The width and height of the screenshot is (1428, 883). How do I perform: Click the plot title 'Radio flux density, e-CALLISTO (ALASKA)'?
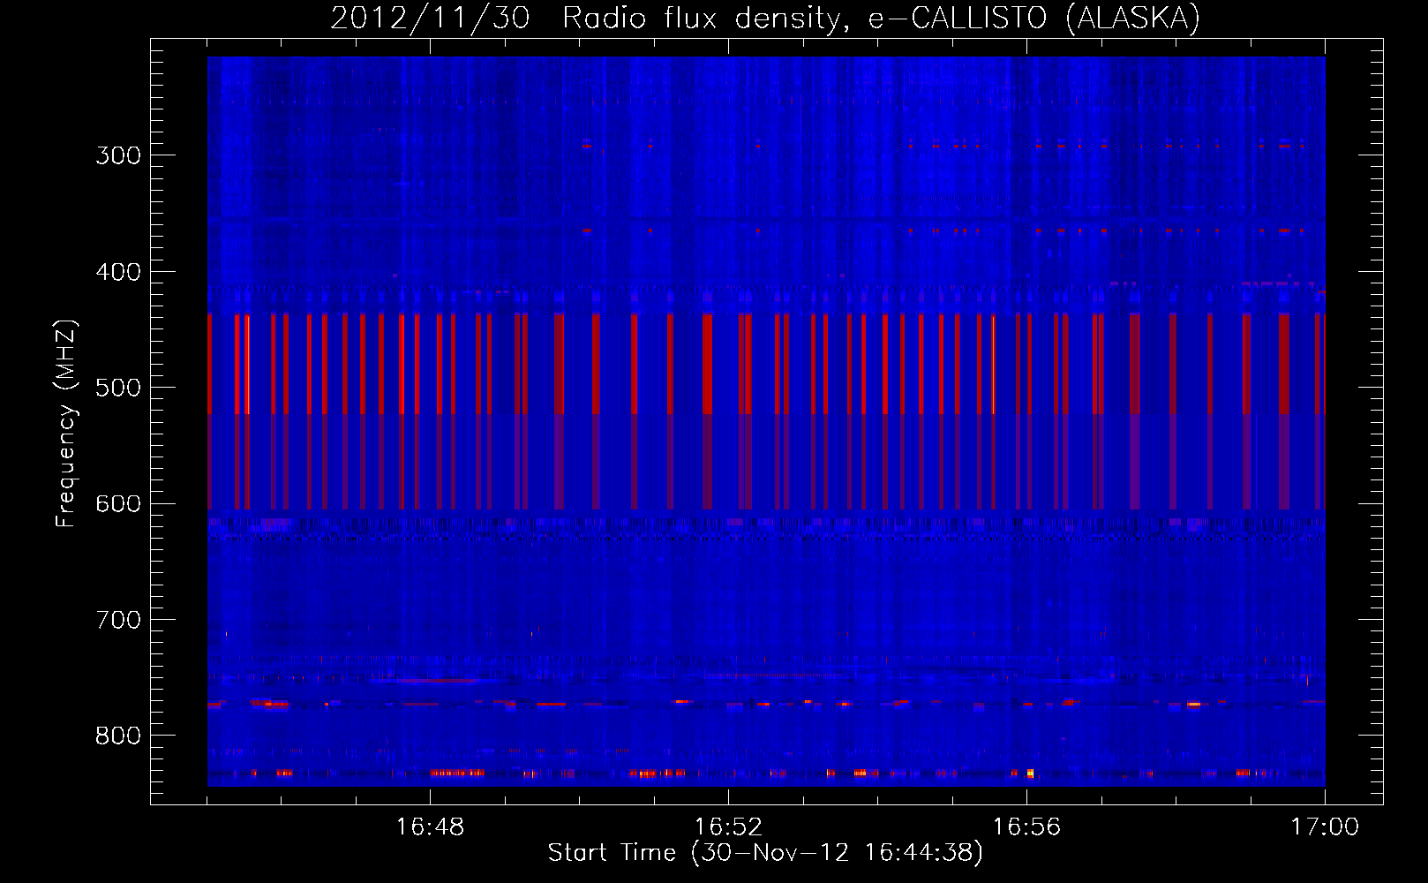point(881,19)
